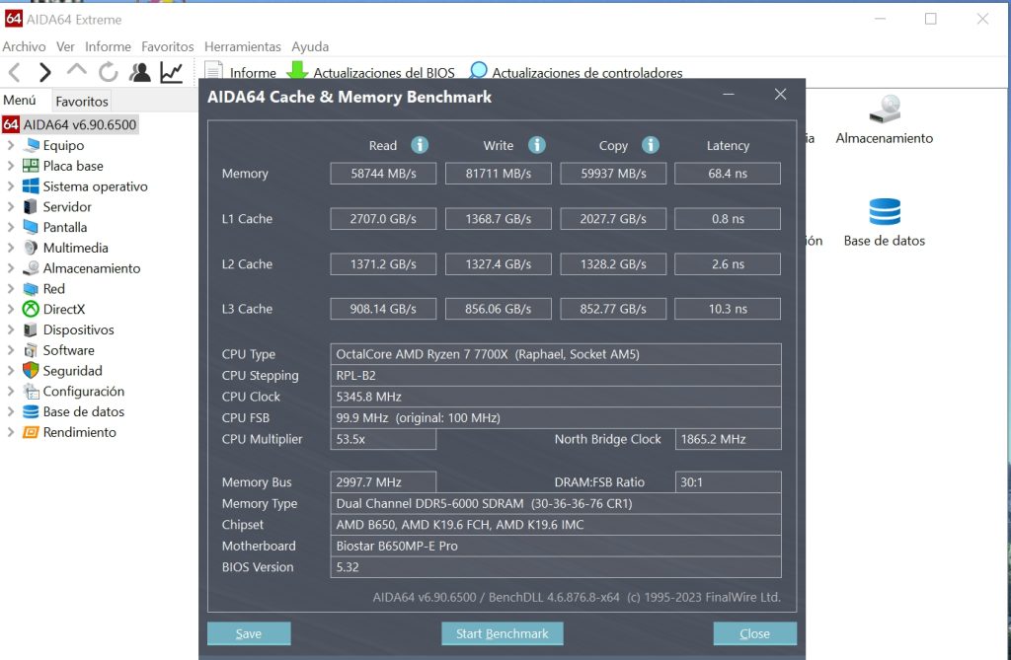Expand the Software tree node
This screenshot has width=1011, height=660.
click(10, 350)
